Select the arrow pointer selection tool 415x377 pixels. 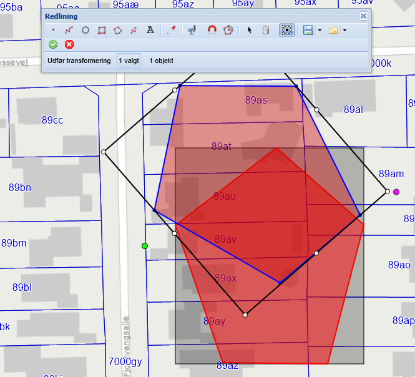coord(250,30)
